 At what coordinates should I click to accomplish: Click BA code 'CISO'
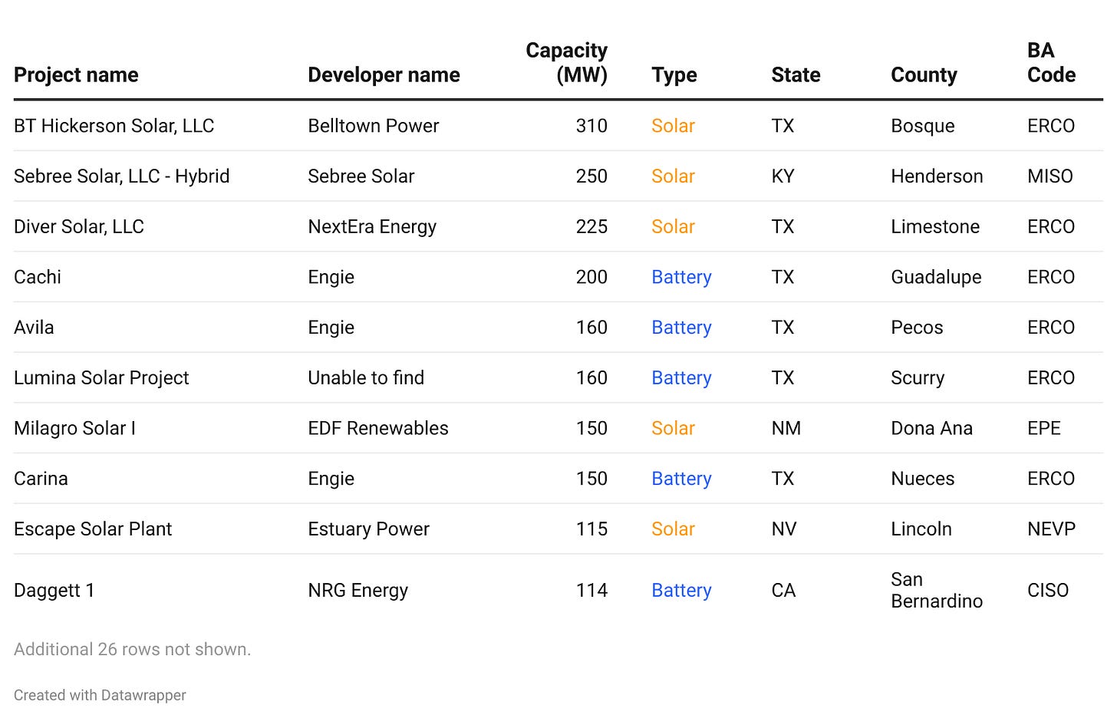[x=1048, y=591]
